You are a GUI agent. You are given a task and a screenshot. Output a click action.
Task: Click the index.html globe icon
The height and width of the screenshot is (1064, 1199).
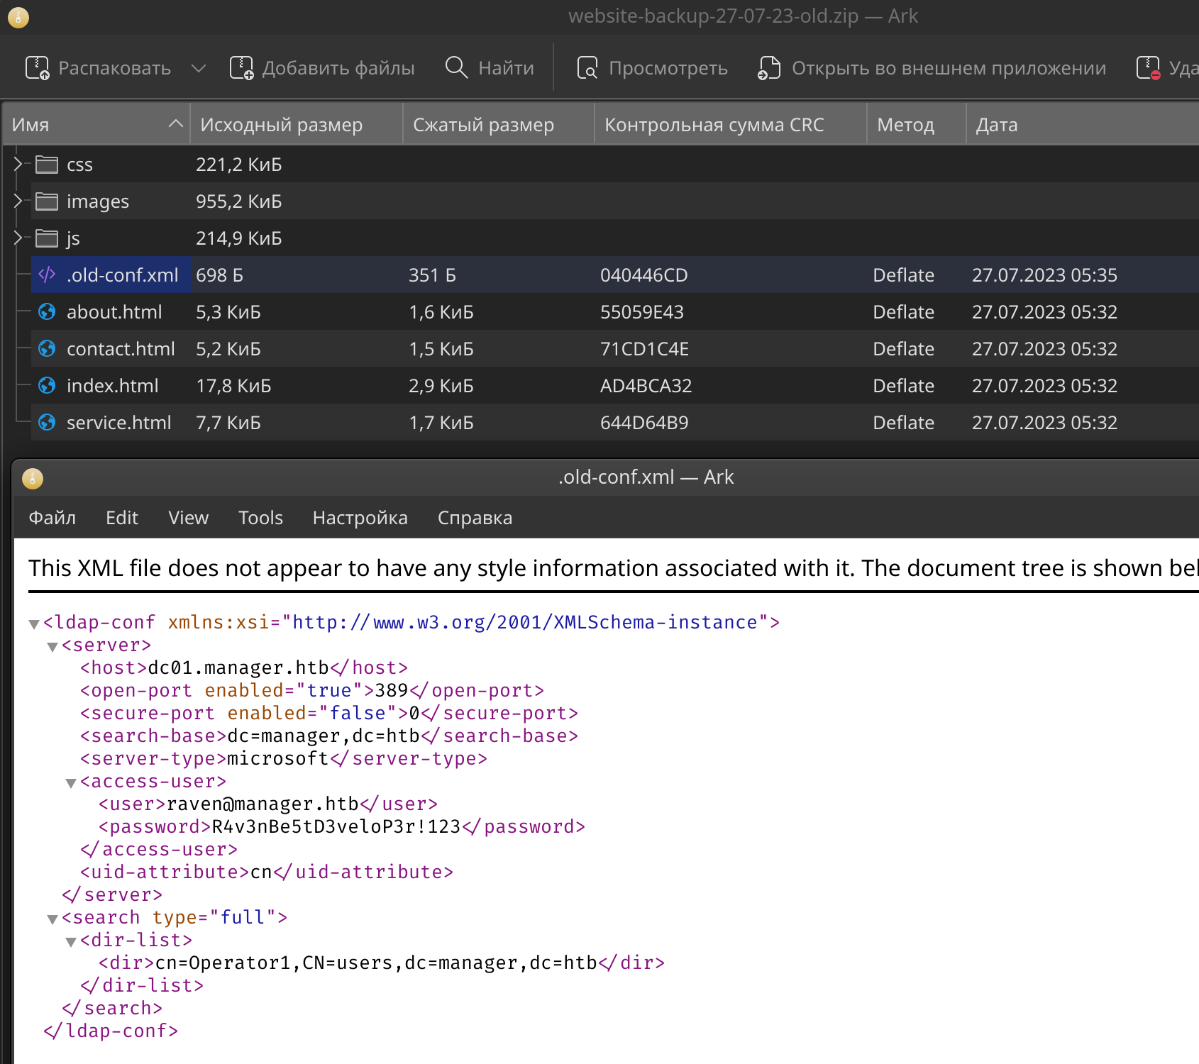coord(47,385)
